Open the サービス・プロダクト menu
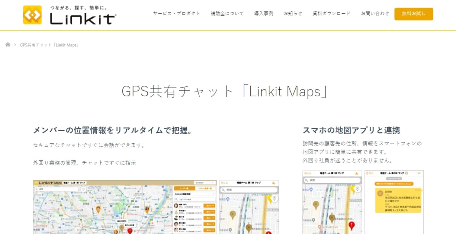Screen dimensions: 456x234 176,13
